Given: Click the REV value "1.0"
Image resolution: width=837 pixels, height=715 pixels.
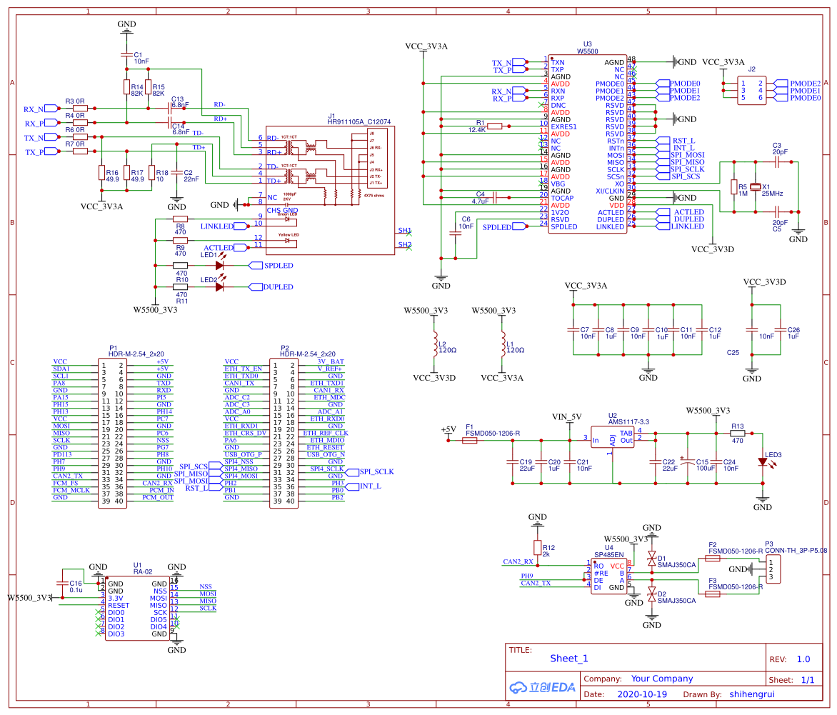Looking at the screenshot, I should (803, 659).
